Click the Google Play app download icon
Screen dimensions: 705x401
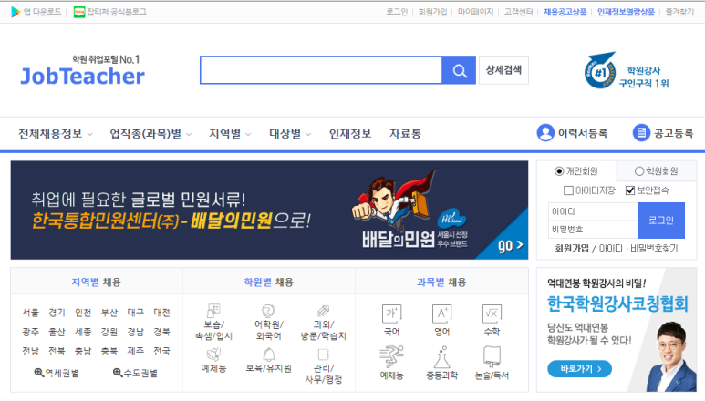coord(16,12)
